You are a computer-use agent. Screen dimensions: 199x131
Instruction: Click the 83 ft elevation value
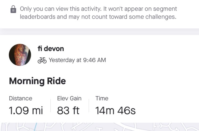(68, 111)
